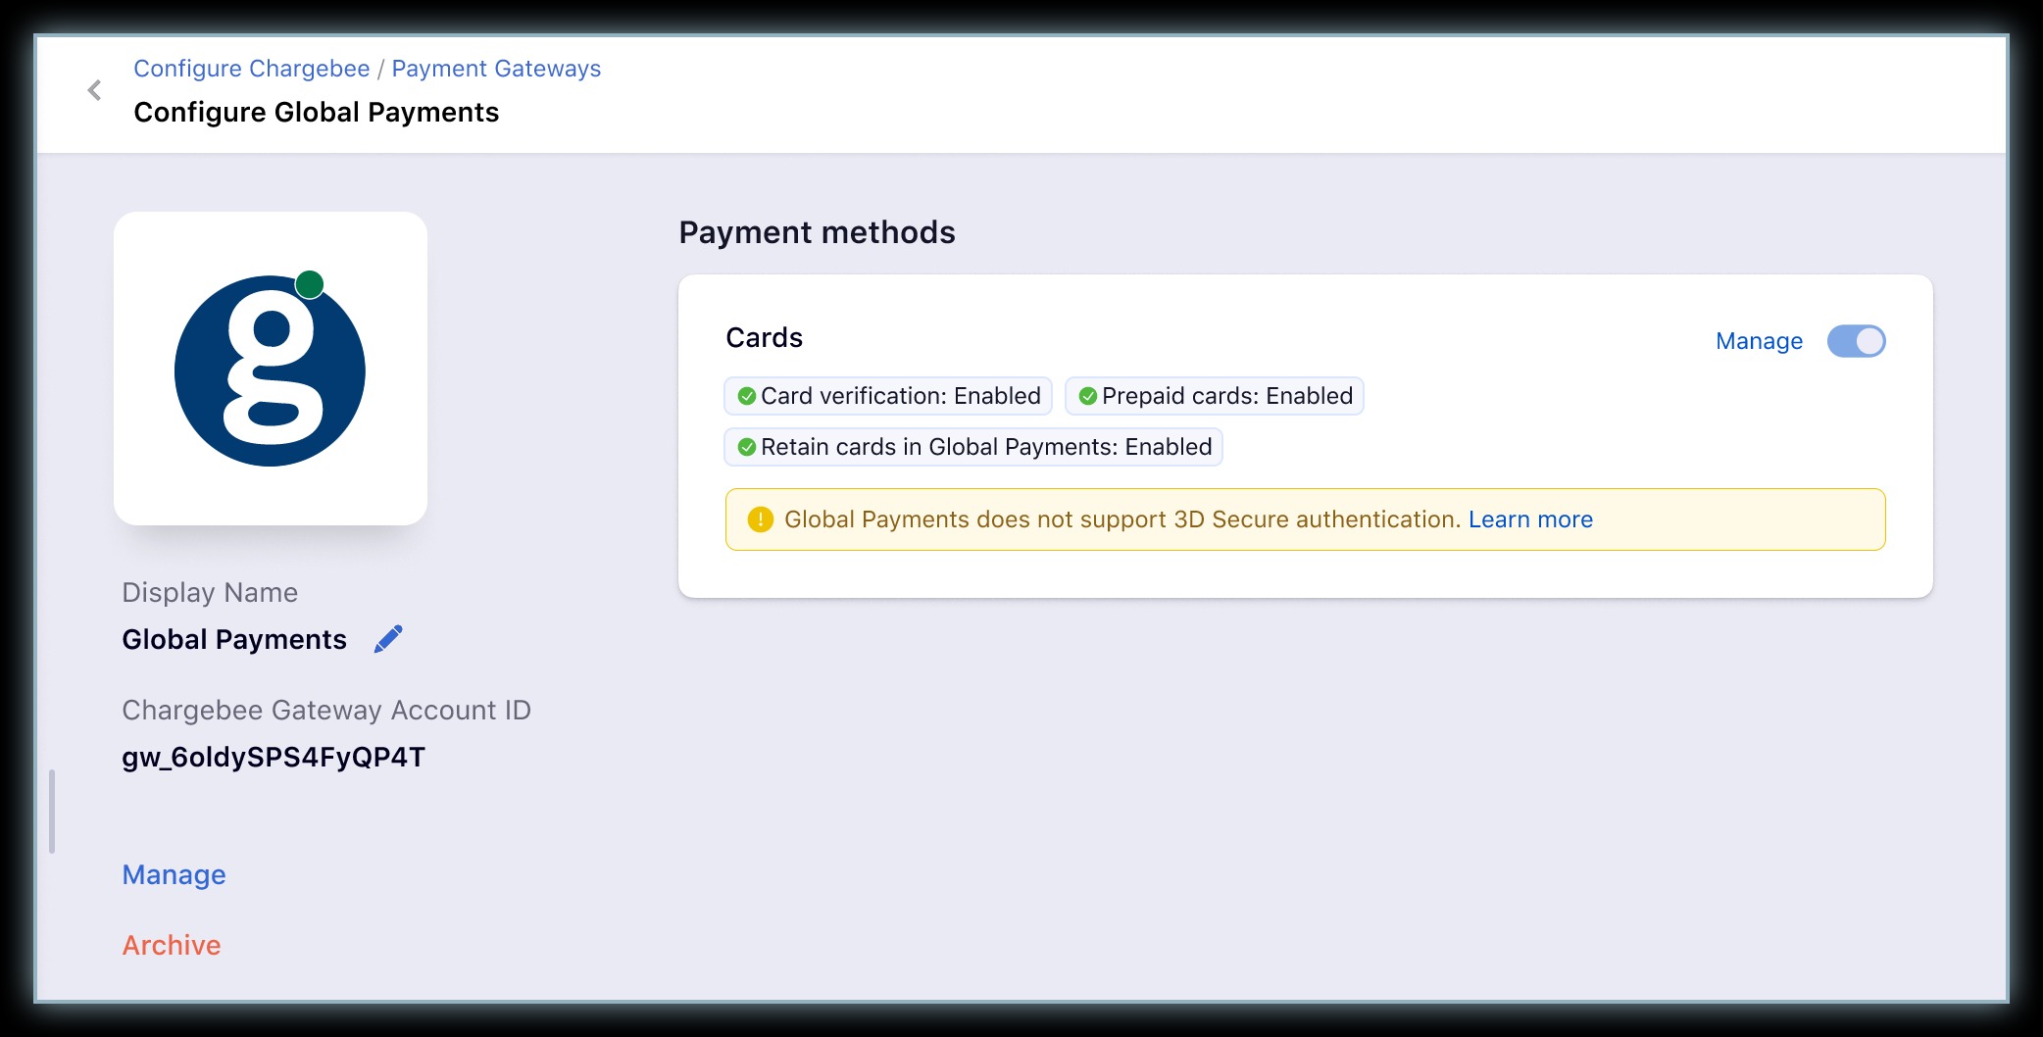Open the Configure Chargebee breadcrumb
The image size is (2043, 1037).
click(x=251, y=69)
